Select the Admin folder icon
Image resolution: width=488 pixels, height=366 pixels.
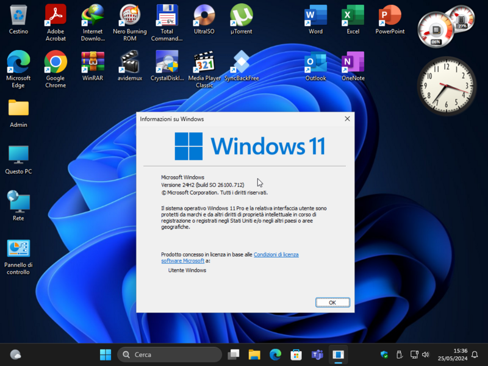18,113
